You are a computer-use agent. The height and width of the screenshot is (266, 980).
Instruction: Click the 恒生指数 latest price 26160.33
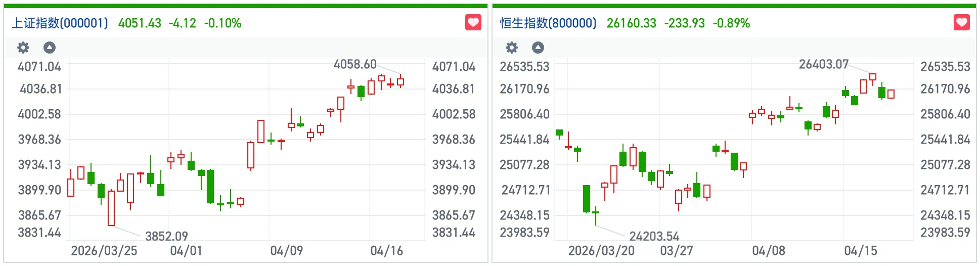coord(631,23)
